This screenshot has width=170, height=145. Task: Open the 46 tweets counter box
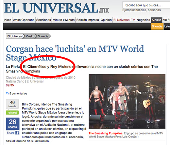coord(12,104)
